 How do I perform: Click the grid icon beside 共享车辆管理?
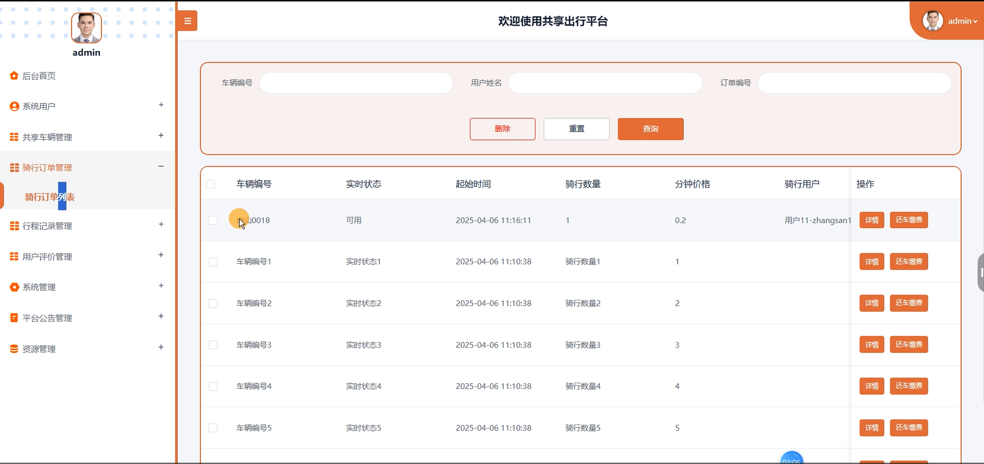[x=14, y=137]
